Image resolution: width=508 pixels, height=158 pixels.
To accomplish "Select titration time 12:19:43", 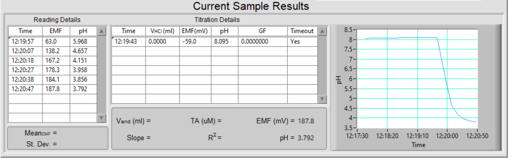I will tap(128, 42).
